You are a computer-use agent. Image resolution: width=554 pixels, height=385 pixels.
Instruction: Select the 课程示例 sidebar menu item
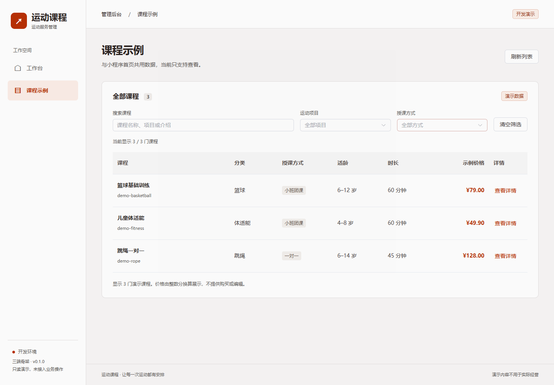pos(43,90)
